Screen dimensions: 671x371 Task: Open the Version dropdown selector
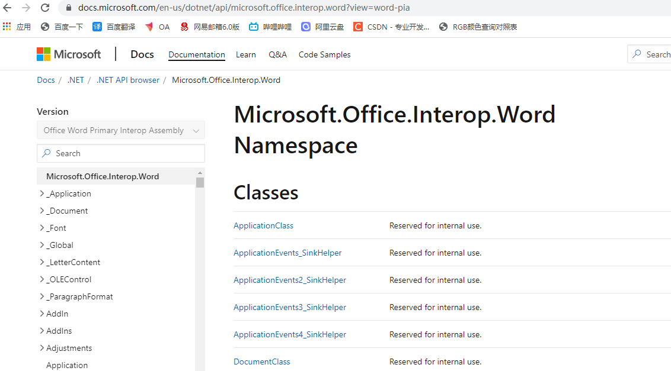point(121,130)
